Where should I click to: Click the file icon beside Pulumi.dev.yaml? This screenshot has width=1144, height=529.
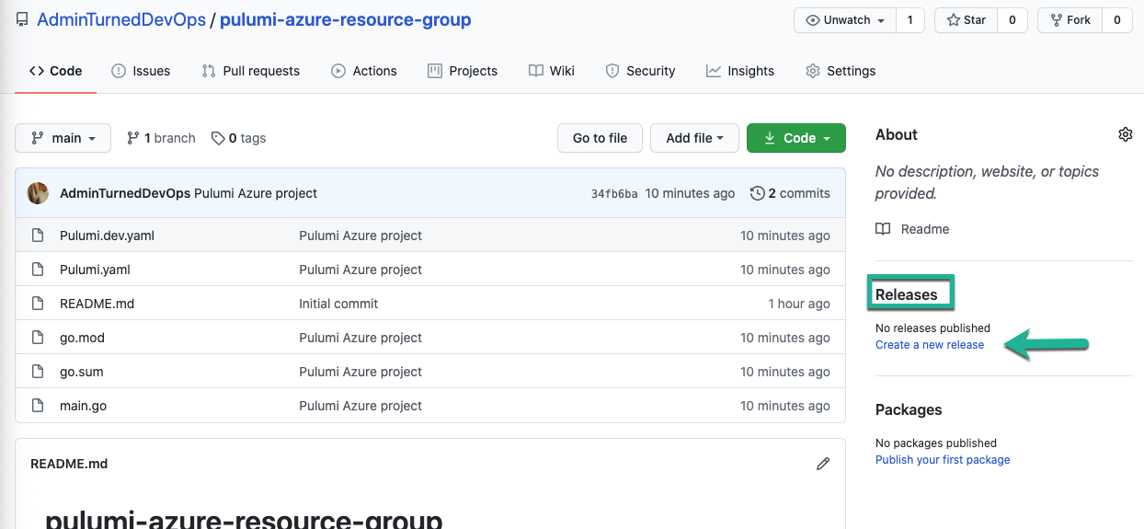[38, 236]
